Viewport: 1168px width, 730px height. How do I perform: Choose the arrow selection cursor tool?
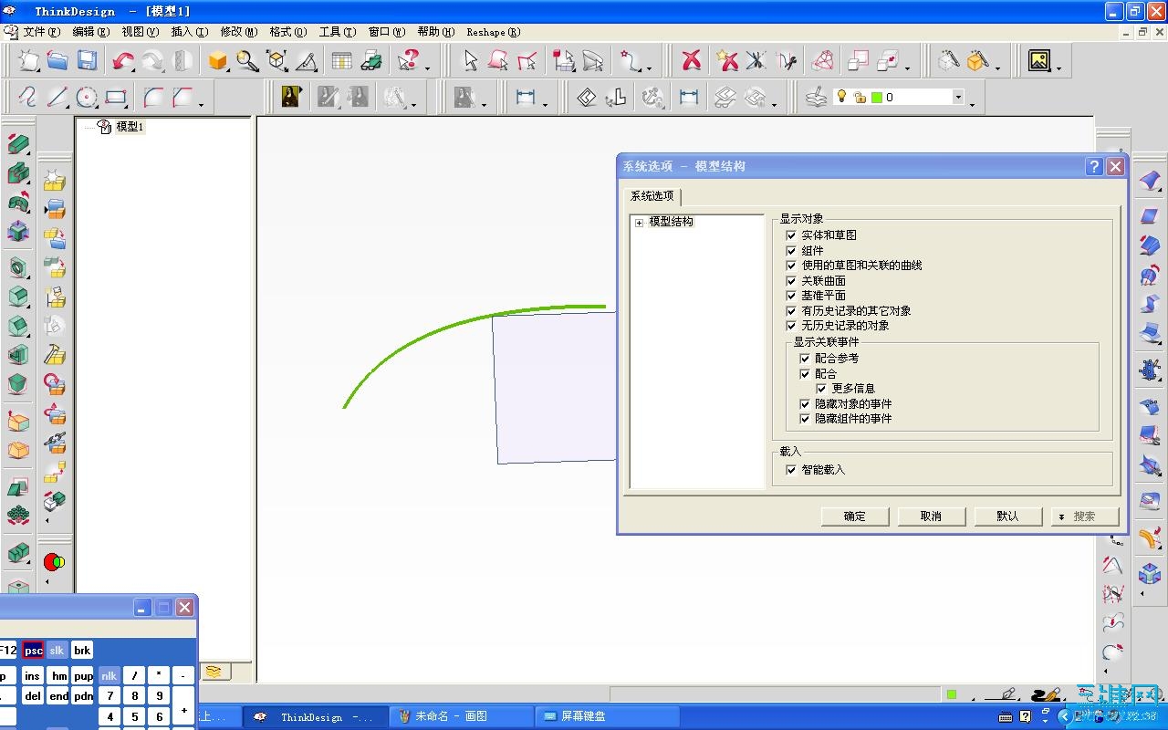470,60
